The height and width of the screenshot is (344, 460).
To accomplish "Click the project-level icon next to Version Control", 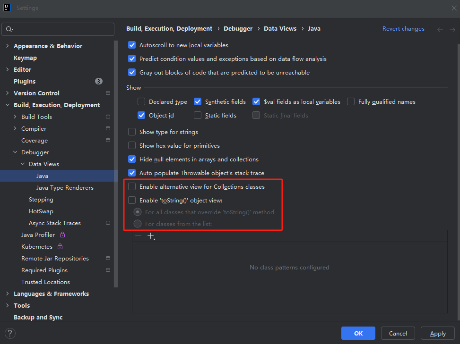I will [x=108, y=93].
